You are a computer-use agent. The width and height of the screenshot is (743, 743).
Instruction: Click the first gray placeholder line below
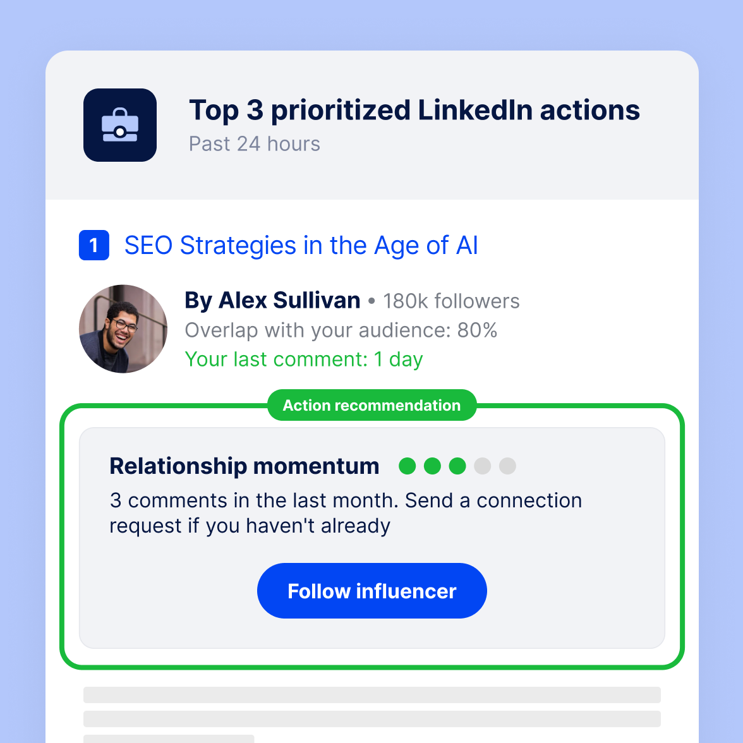tap(372, 695)
